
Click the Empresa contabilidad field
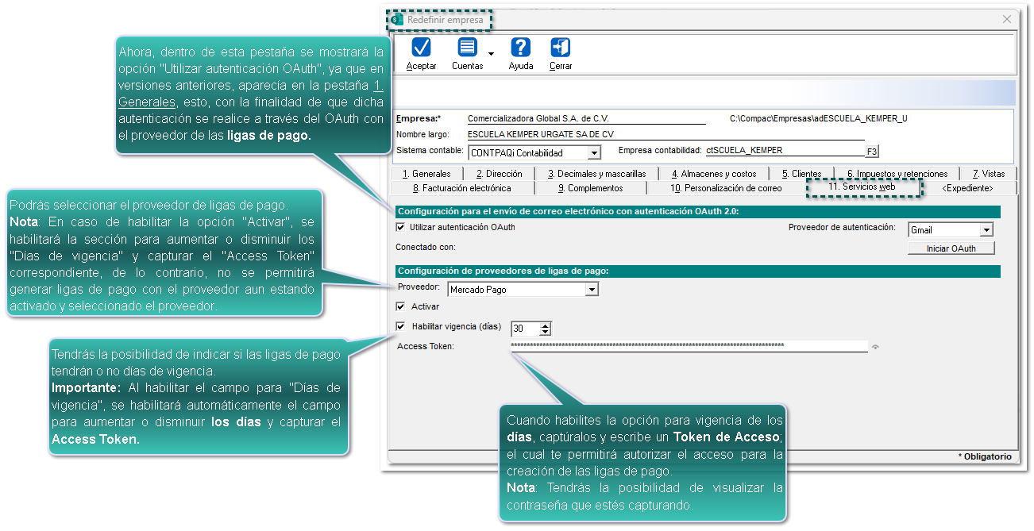(x=785, y=151)
